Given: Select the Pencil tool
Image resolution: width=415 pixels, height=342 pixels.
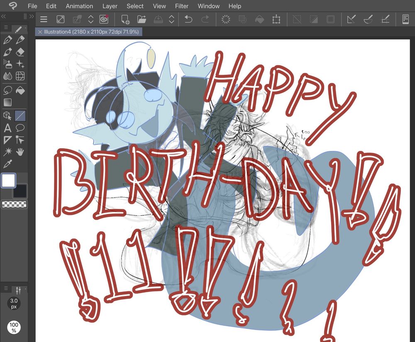Looking at the screenshot, I should pos(20,40).
